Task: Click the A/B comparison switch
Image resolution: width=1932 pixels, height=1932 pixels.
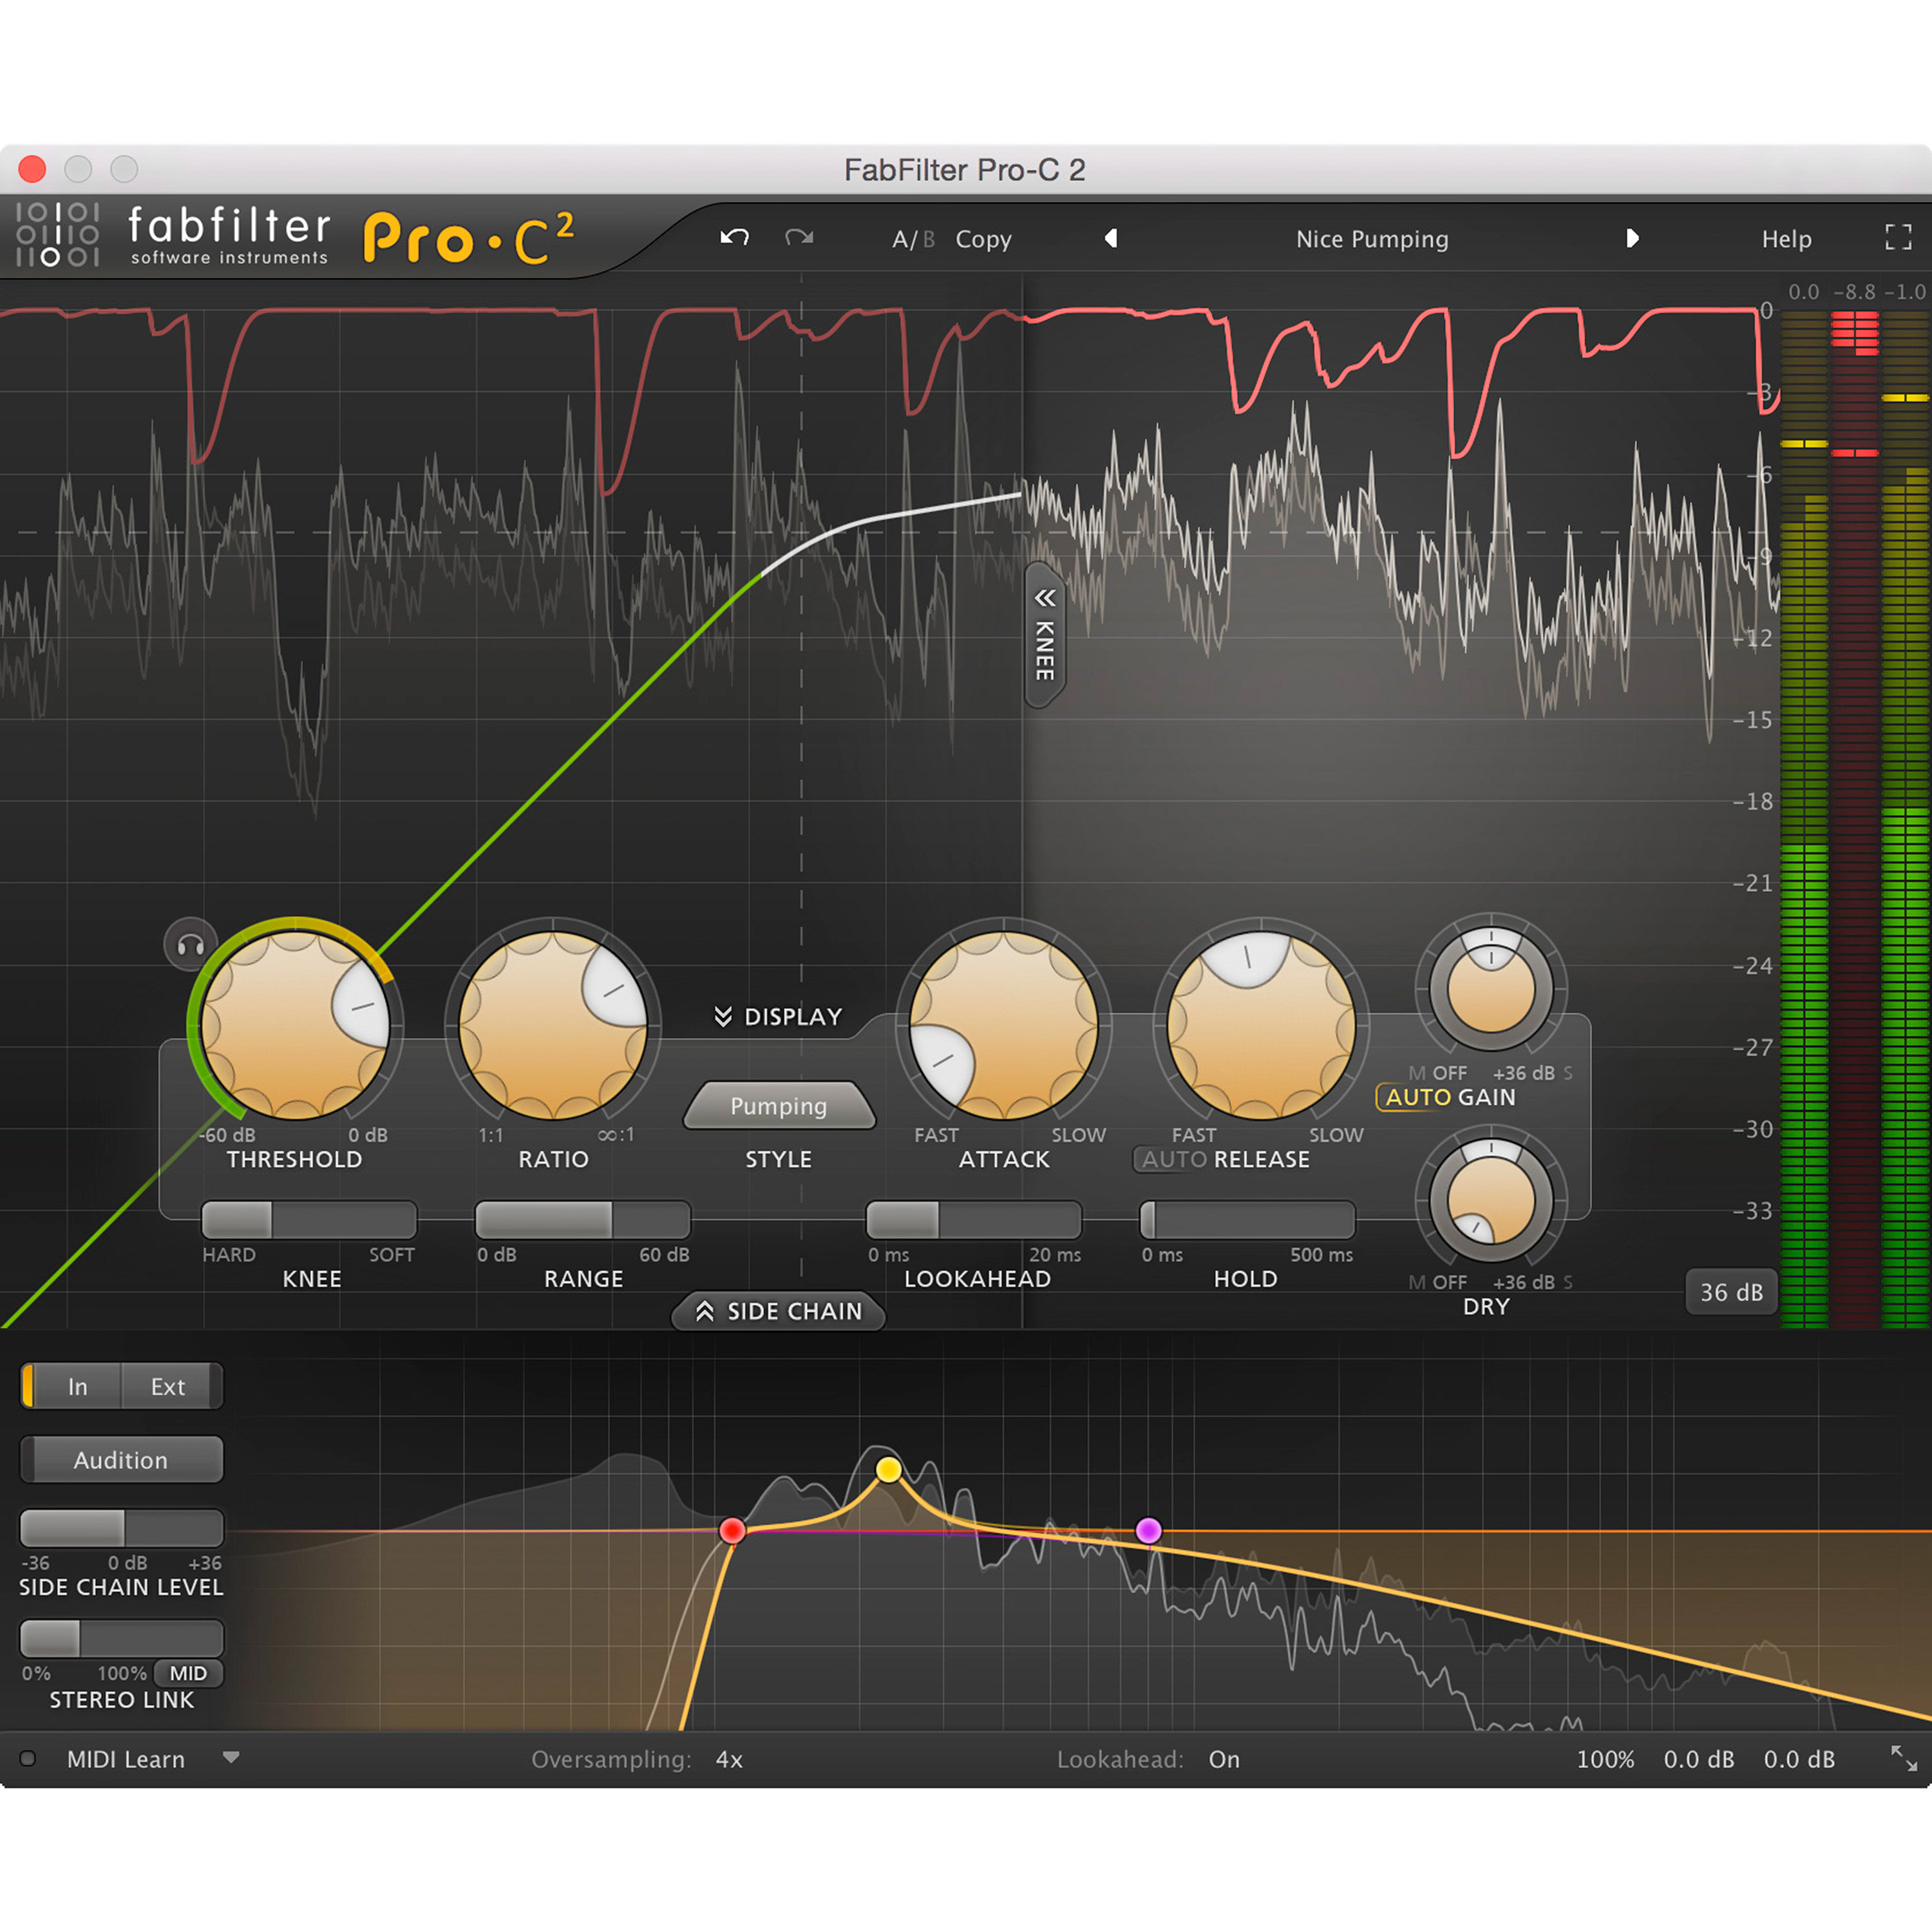Action: [912, 238]
